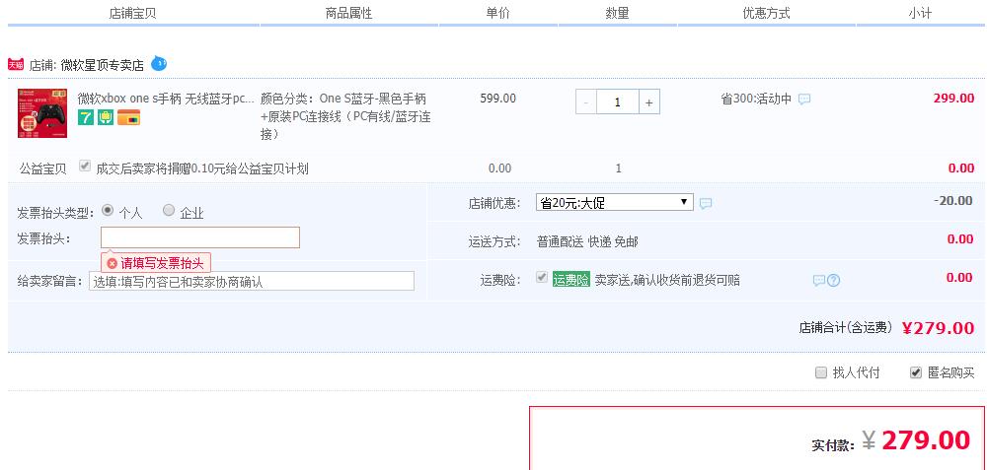Click the green consumer protection badge
The height and width of the screenshot is (470, 987).
point(106,117)
